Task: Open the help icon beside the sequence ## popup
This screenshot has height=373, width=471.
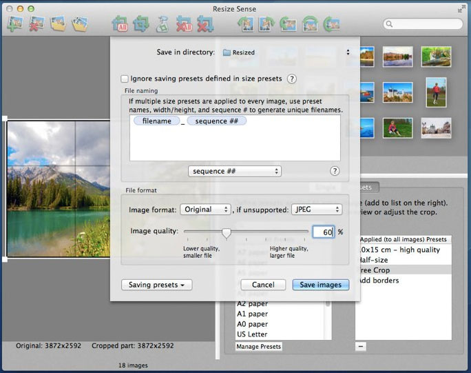Action: pos(335,171)
